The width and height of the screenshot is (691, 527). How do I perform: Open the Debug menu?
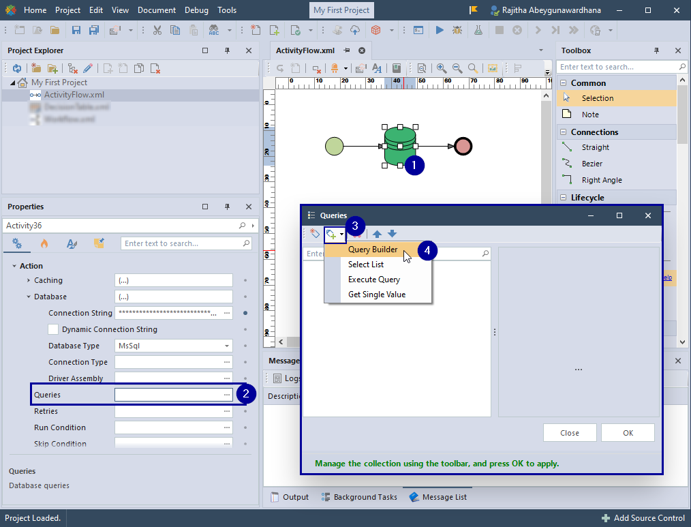(196, 10)
